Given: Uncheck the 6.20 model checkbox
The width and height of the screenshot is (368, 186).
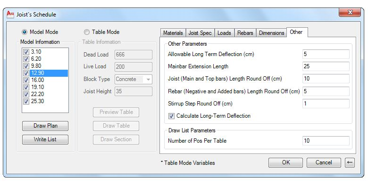Looking at the screenshot, I should coord(26,59).
